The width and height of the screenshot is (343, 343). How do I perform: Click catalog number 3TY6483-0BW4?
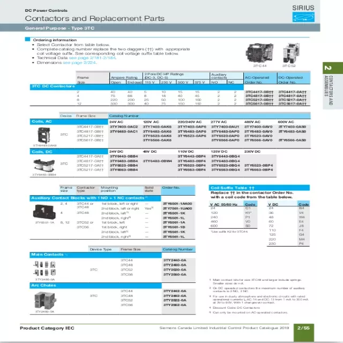click(x=157, y=161)
